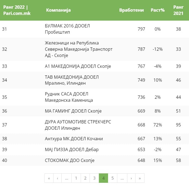Select МАЈ ПИЗЗА ДООЕЛ Дебар row
Image resolution: width=189 pixels, height=185 pixels.
pos(72,149)
